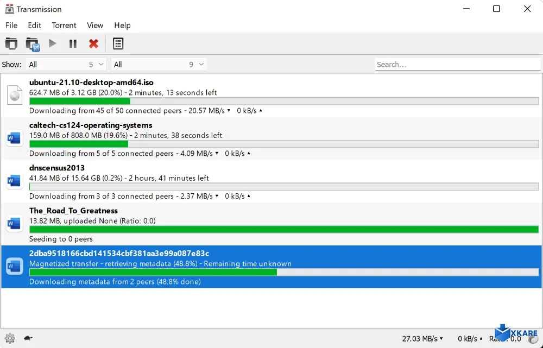The width and height of the screenshot is (543, 348).
Task: Select the ubuntu-21.10-desktop-amd64.iso torrent name
Action: [91, 83]
